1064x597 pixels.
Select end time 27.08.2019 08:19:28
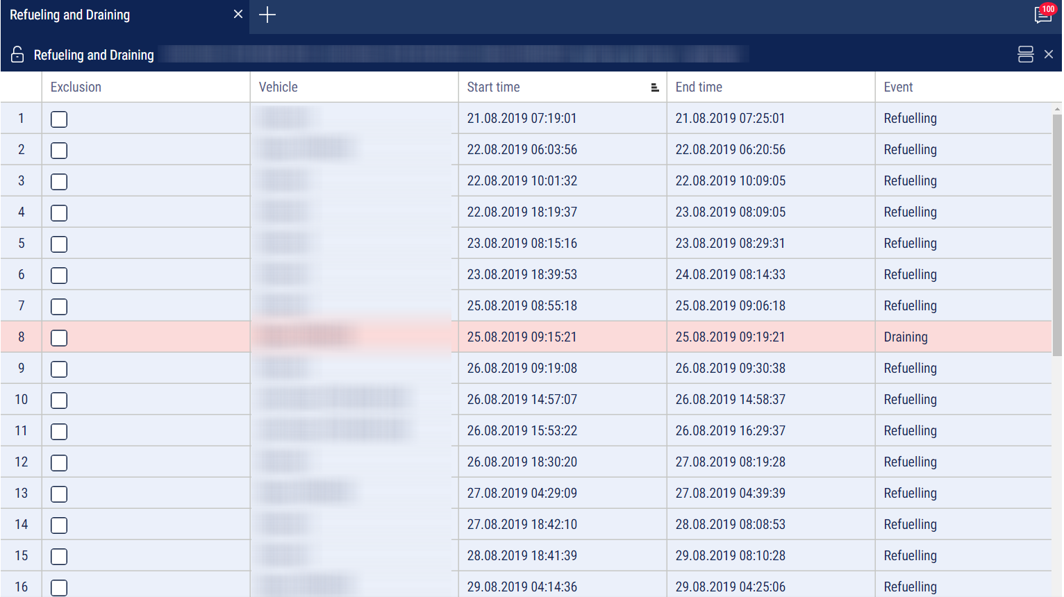[731, 462]
